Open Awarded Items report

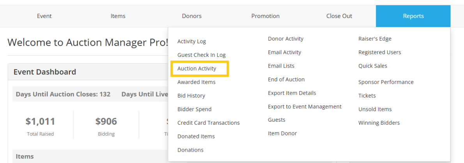click(197, 82)
